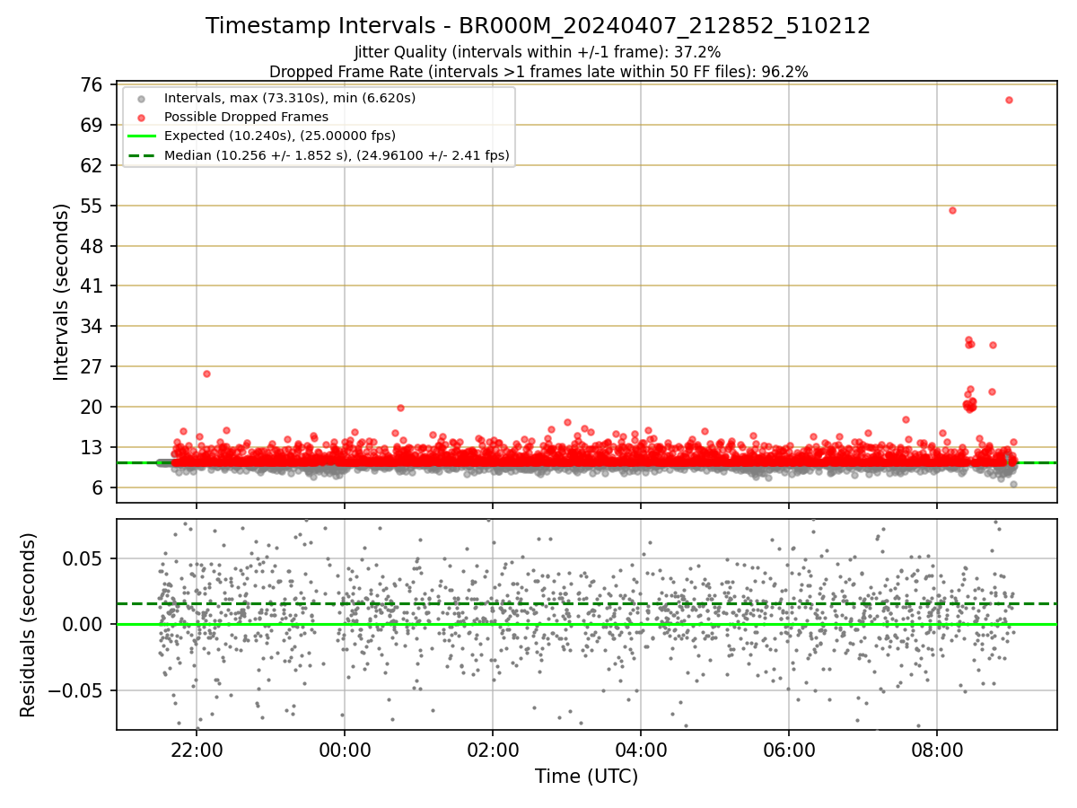
Task: Click legend text 'Intervals, max (73.310s), min (6.620s)'
Action: 290,98
